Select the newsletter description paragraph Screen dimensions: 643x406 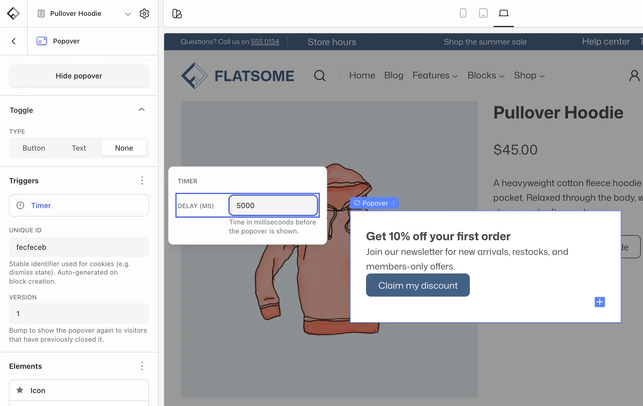point(467,259)
